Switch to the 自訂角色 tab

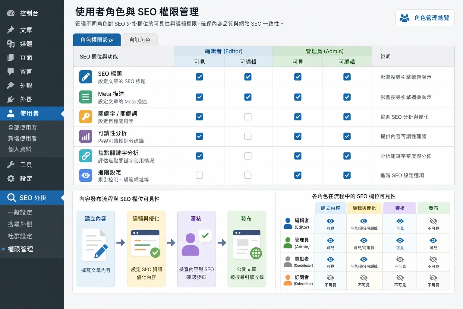click(x=140, y=40)
